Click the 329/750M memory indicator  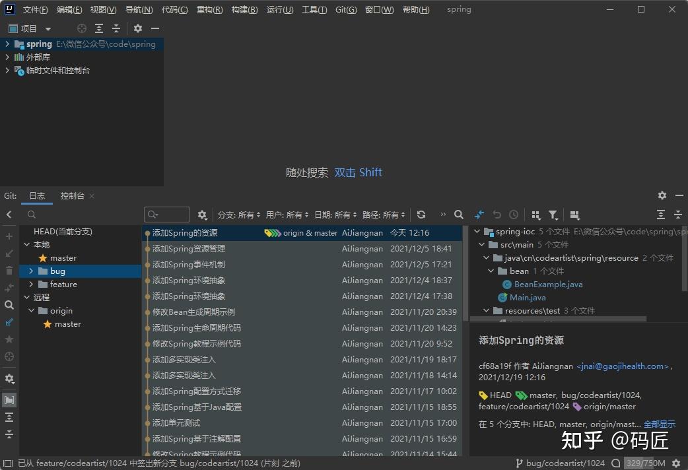(x=646, y=463)
